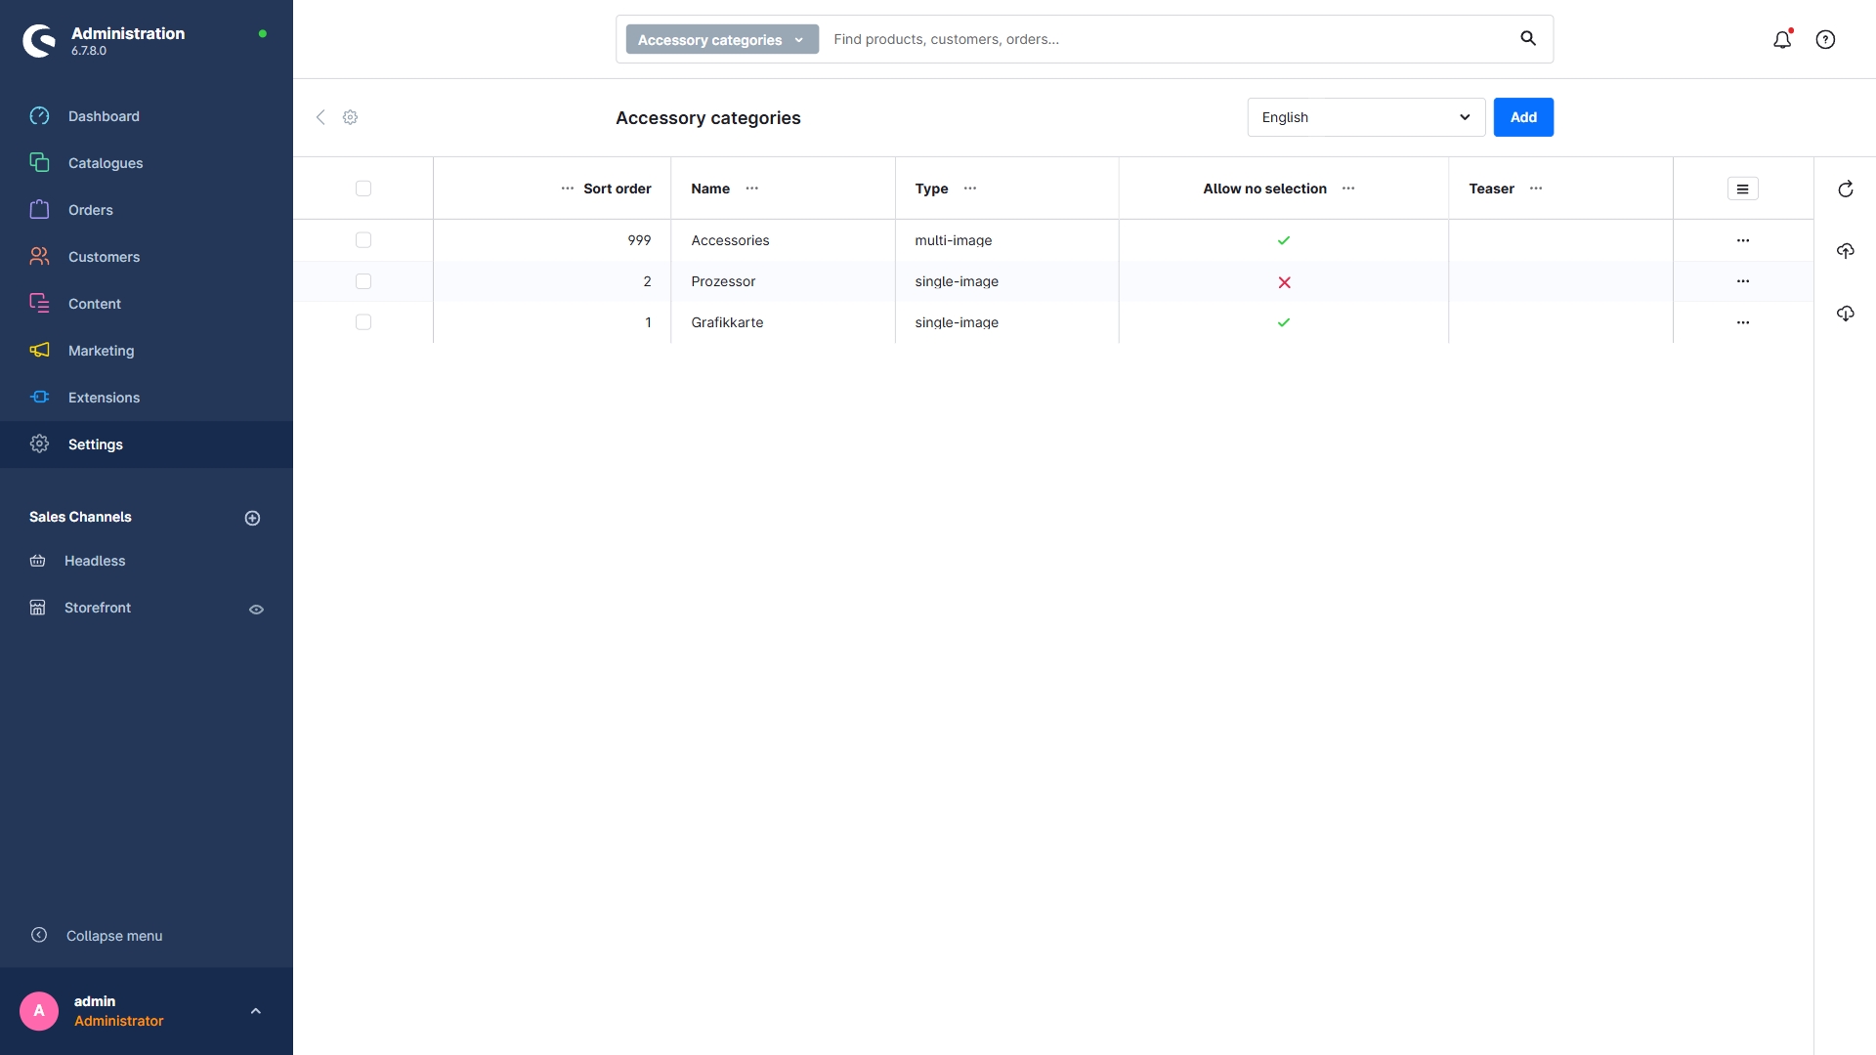Image resolution: width=1876 pixels, height=1055 pixels.
Task: Click the gear icon beside back arrow
Action: (350, 117)
